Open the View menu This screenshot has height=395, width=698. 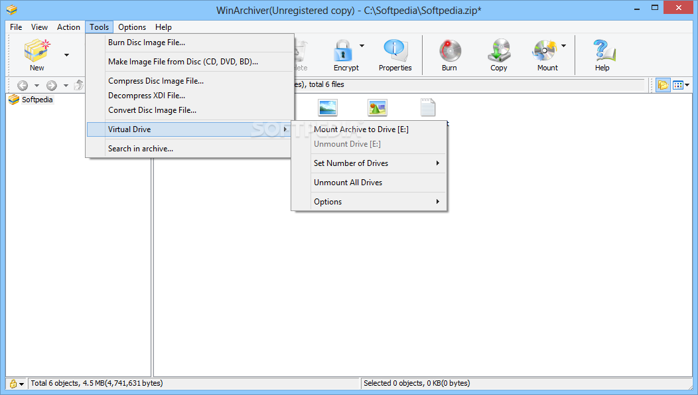[x=39, y=27]
